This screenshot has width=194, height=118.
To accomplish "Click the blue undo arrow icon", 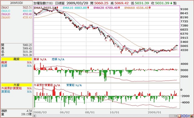I will 189,116.
